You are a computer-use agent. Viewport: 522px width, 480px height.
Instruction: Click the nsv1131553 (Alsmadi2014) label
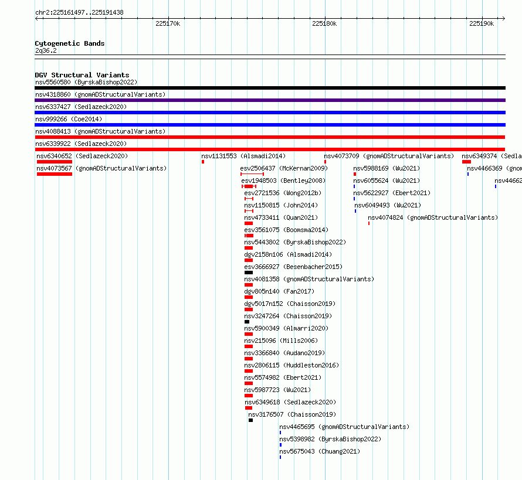243,156
